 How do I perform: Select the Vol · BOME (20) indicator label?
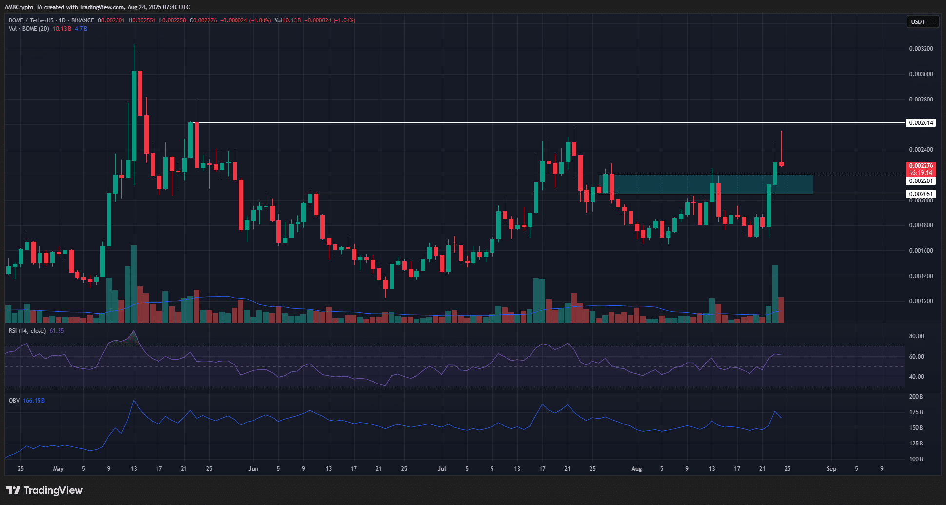click(29, 29)
